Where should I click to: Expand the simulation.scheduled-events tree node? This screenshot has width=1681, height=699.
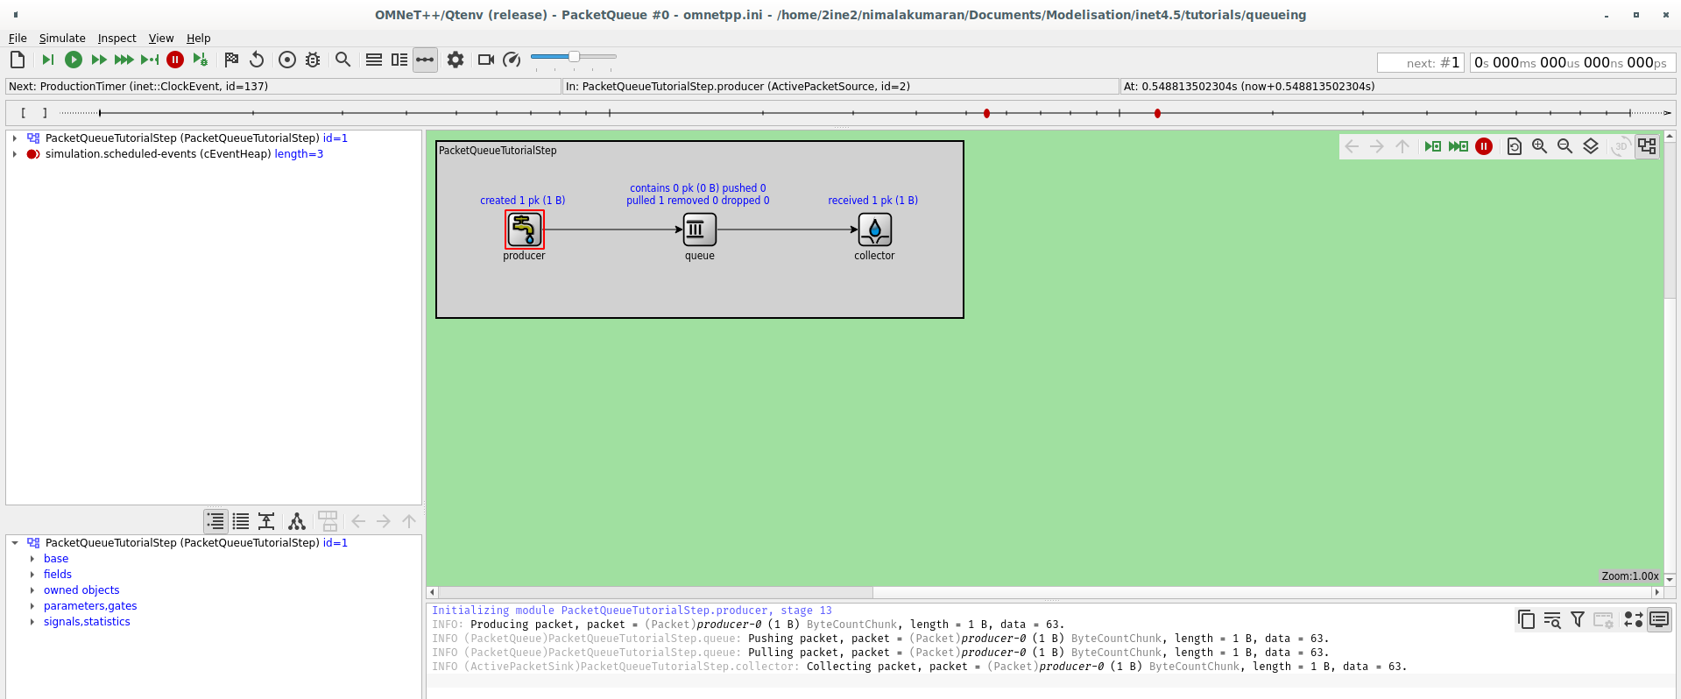point(15,154)
